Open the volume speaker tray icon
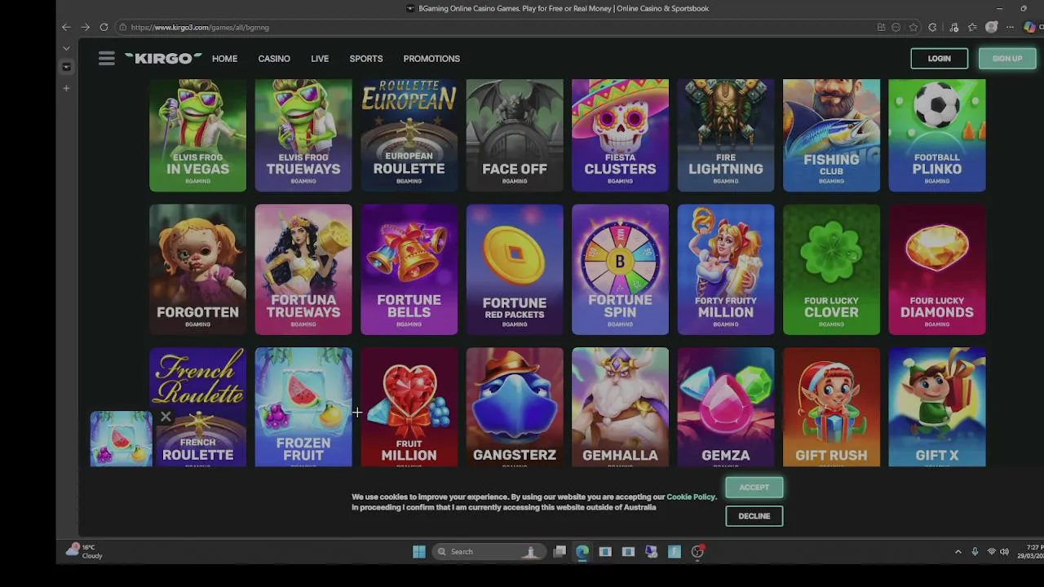Image resolution: width=1044 pixels, height=587 pixels. pyautogui.click(x=1004, y=552)
